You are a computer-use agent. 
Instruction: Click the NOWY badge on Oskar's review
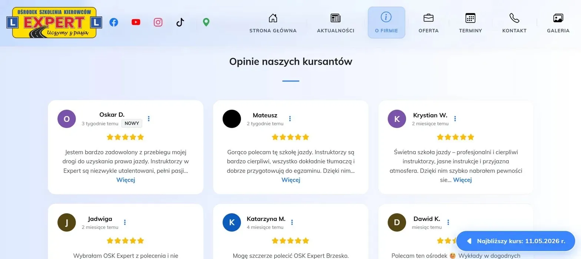(132, 123)
